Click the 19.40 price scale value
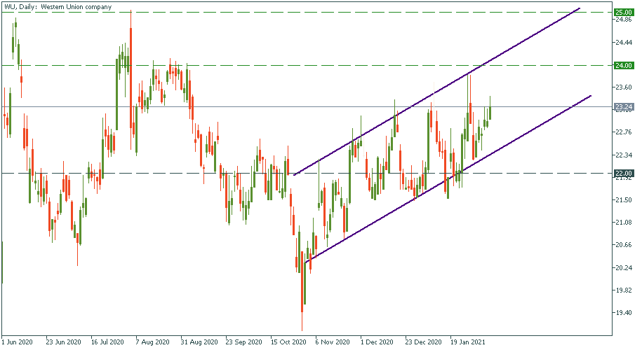The image size is (642, 350). click(623, 312)
